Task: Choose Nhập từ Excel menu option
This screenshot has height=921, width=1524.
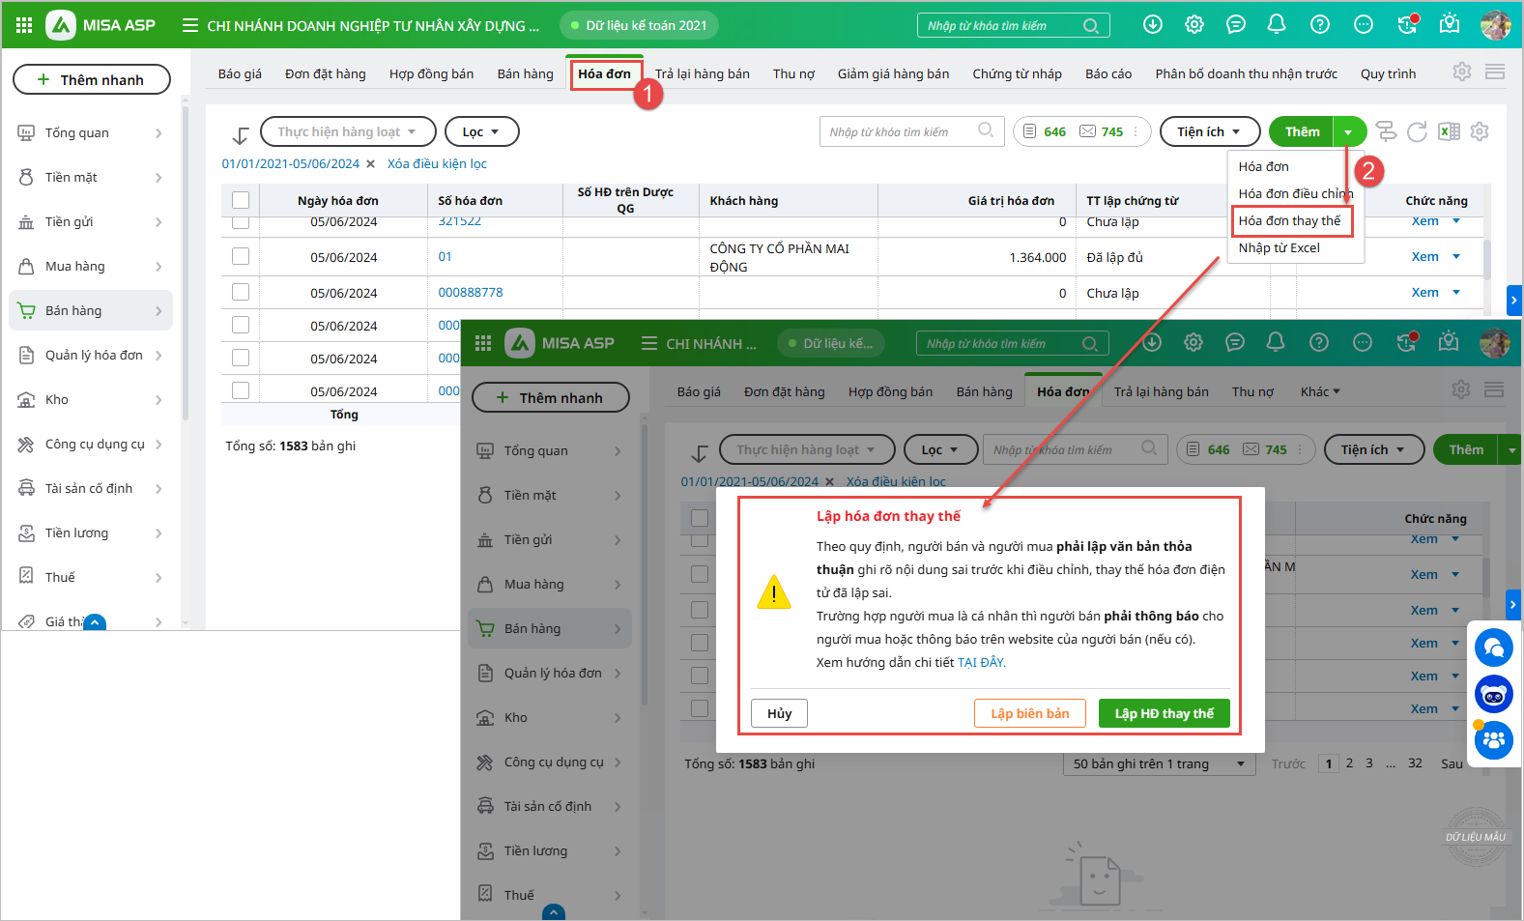Action: 1280,247
